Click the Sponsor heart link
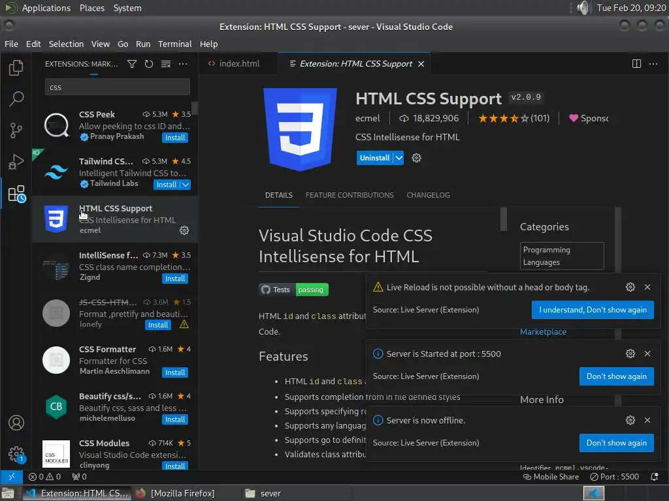669x501 pixels. 589,119
